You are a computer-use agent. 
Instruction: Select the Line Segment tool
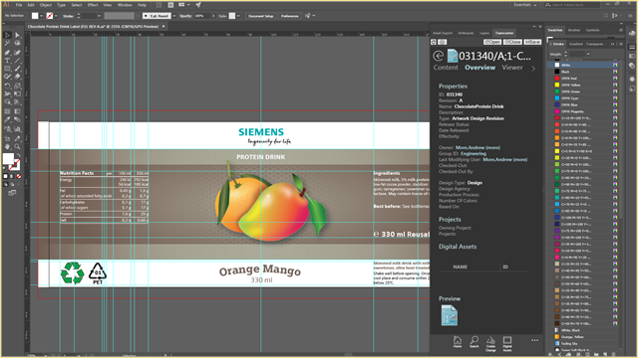click(18, 61)
